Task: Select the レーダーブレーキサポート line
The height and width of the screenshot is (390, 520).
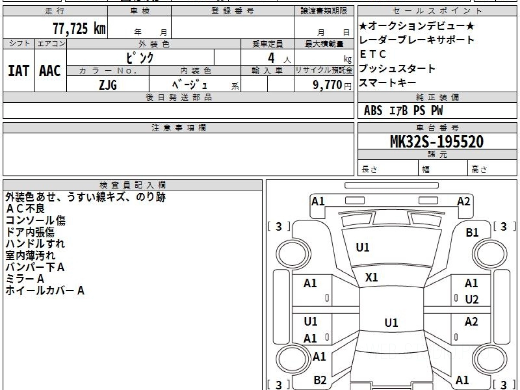Action: tap(417, 40)
